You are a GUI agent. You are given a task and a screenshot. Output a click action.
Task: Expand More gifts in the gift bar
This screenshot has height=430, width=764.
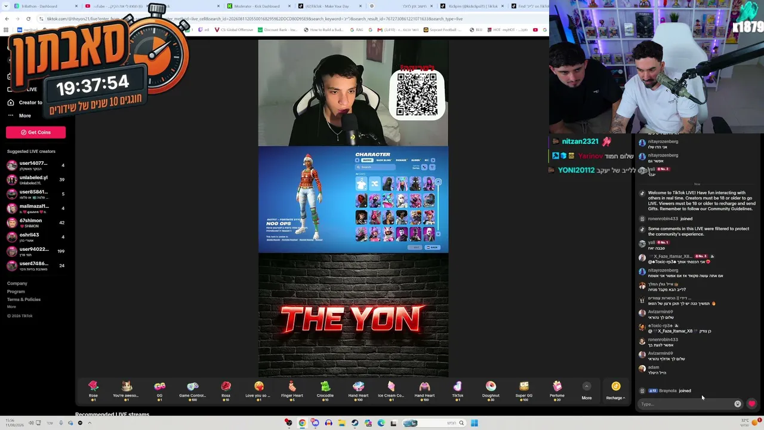(587, 391)
